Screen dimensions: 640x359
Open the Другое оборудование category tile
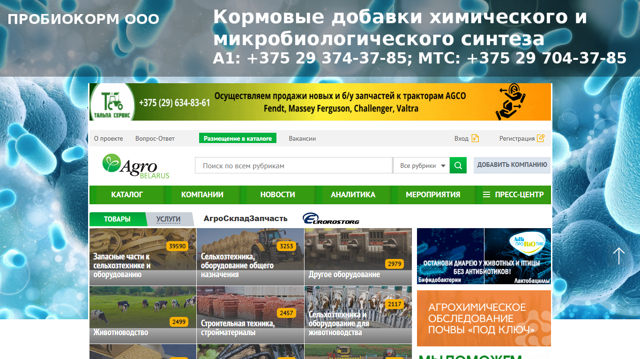pyautogui.click(x=358, y=257)
